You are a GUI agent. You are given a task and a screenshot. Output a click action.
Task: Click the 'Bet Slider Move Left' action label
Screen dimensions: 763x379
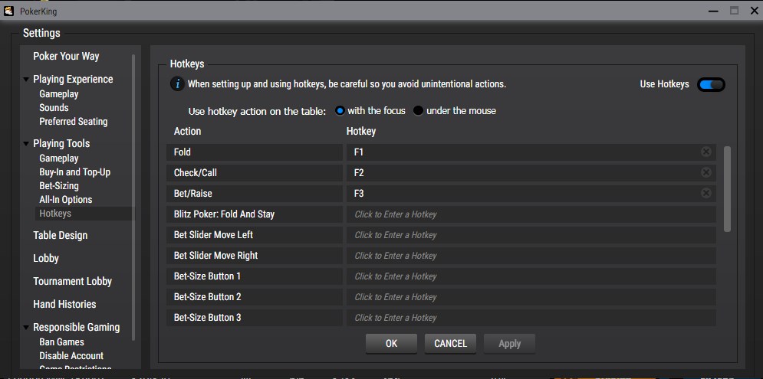point(213,235)
